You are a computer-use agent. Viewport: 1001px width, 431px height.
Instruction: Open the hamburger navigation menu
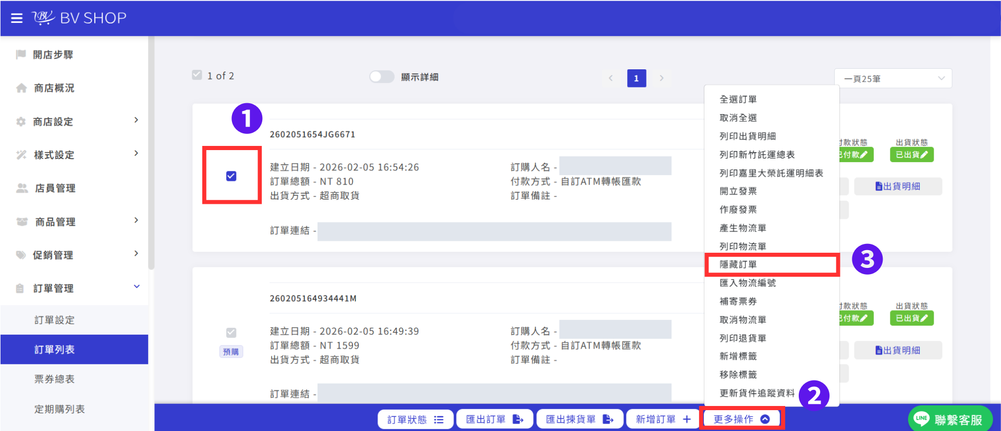(x=17, y=18)
